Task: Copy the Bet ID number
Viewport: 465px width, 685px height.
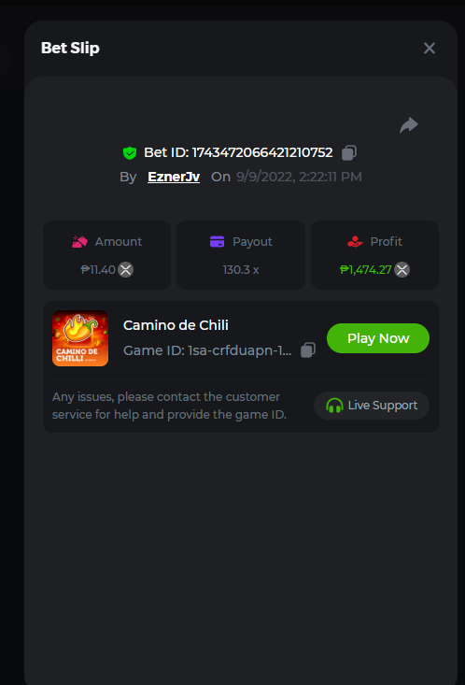Action: pos(349,152)
